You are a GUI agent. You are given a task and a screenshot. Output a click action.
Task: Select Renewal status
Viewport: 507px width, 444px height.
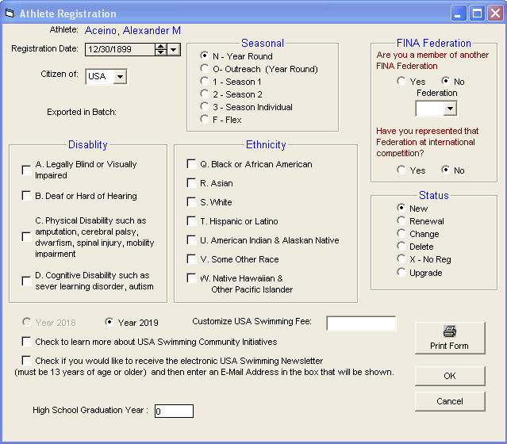tap(401, 221)
